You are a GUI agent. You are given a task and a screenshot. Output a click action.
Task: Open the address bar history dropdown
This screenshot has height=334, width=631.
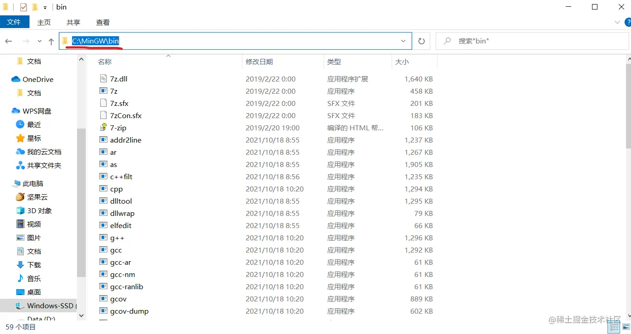pyautogui.click(x=403, y=41)
